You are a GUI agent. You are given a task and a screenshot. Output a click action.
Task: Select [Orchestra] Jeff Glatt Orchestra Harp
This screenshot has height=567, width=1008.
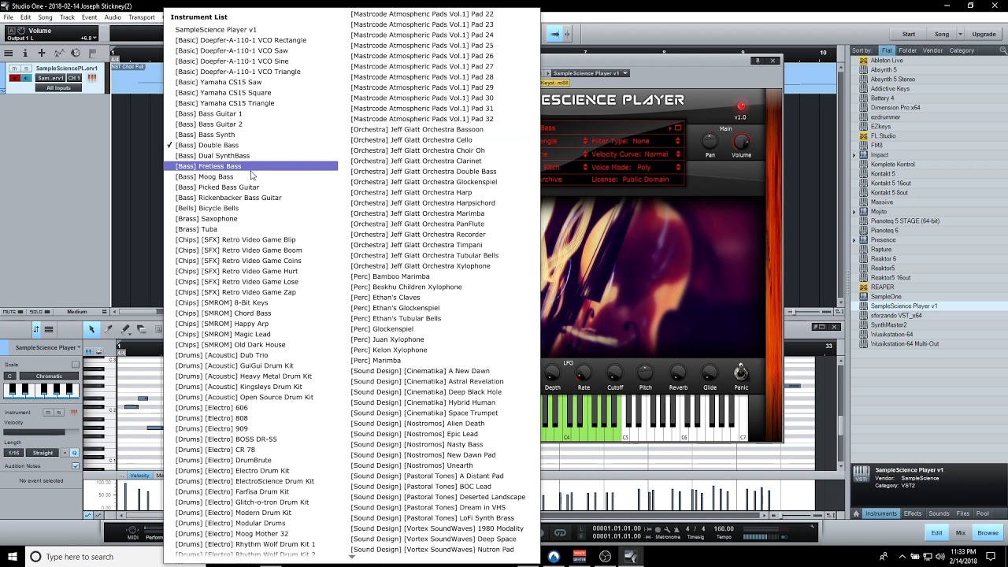pyautogui.click(x=411, y=192)
